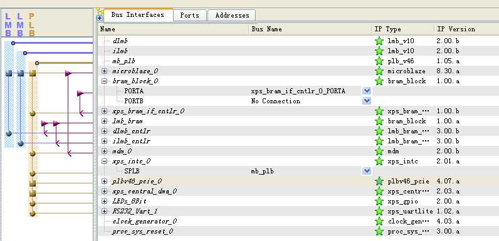Sort by the Name column header

click(174, 29)
